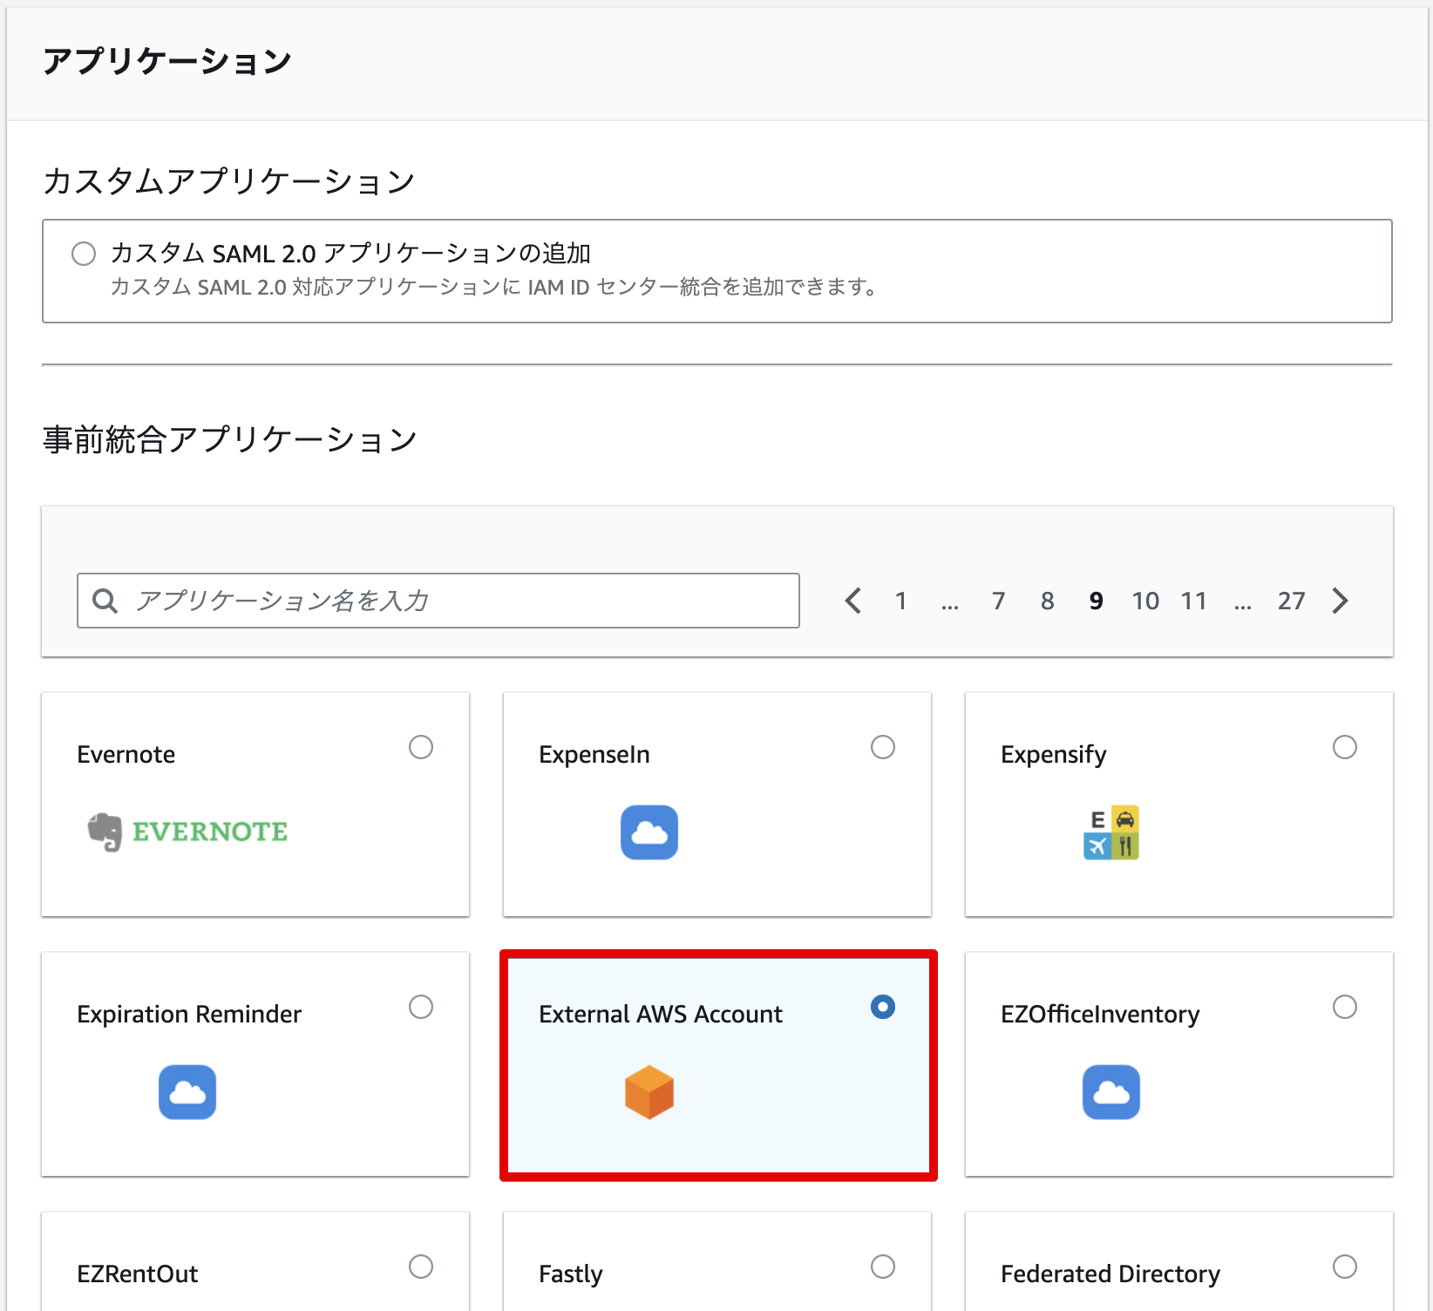Image resolution: width=1433 pixels, height=1311 pixels.
Task: Click the EZRentOut card title
Action: (x=138, y=1274)
